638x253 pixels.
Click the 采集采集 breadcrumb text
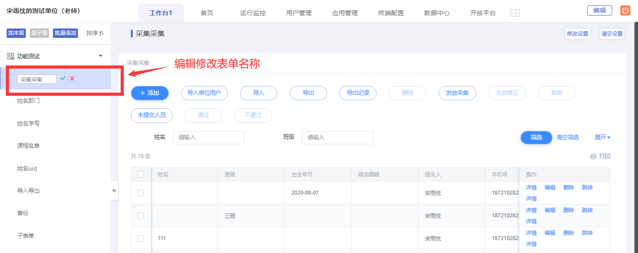pos(138,63)
